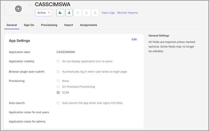The width and height of the screenshot is (209, 131).
Task: Toggle 'Do not display application icon' checkbox
Action: tap(58, 61)
